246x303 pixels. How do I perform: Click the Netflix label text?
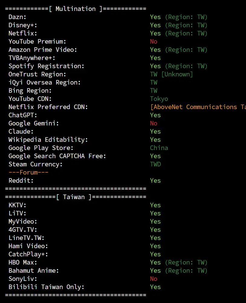23,33
